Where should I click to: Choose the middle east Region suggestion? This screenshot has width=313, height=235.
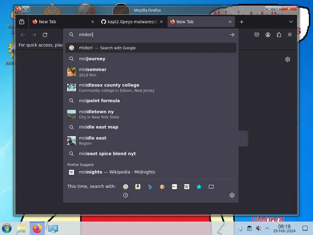tap(151, 140)
